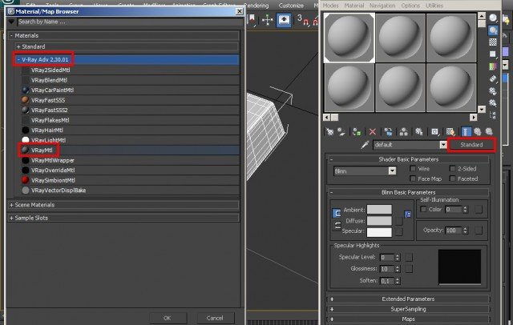This screenshot has width=513, height=325.
Task: Click Material Editor Options icon
Action: [x=493, y=91]
